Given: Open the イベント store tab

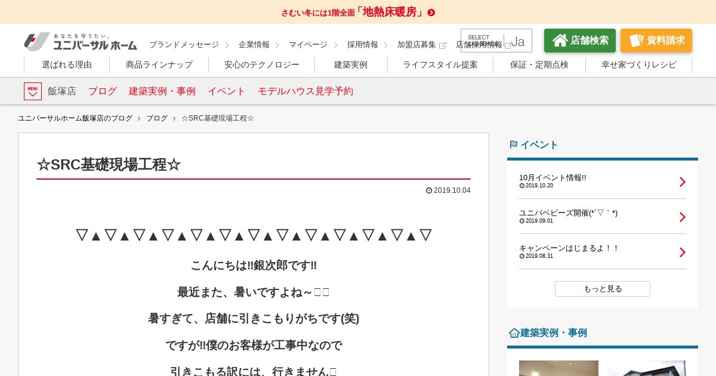Looking at the screenshot, I should pyautogui.click(x=227, y=91).
